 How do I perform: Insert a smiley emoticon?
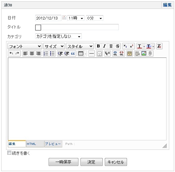[x=99, y=54]
